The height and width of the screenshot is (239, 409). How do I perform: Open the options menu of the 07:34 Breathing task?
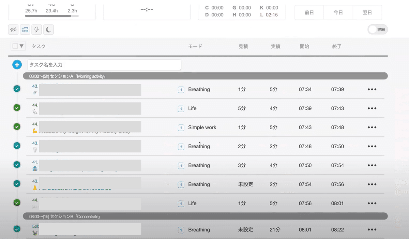(372, 89)
